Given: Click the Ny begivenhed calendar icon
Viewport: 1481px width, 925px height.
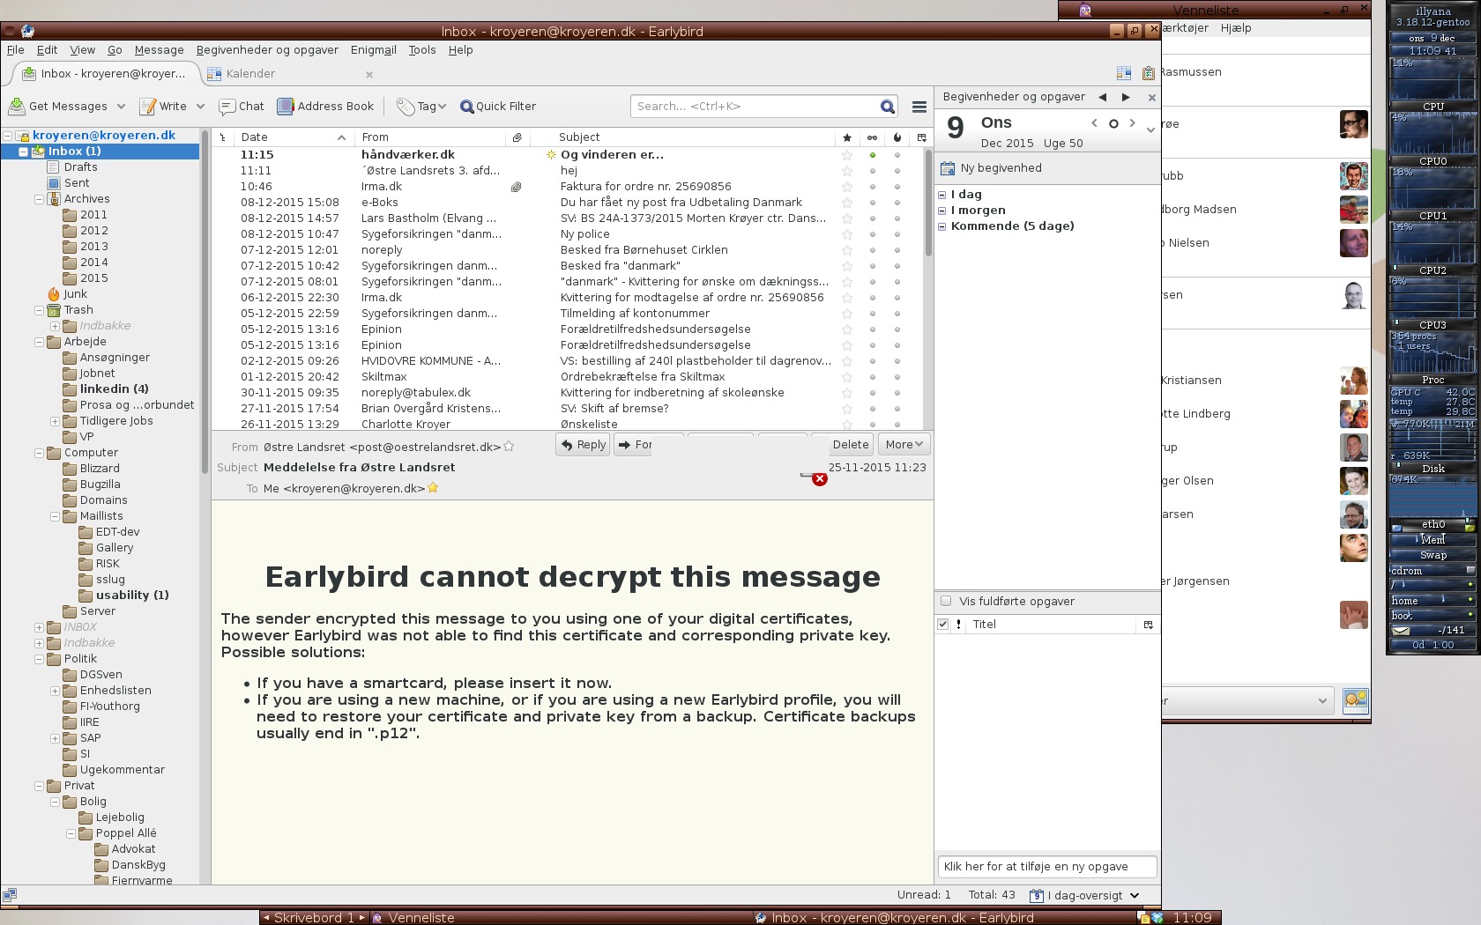Looking at the screenshot, I should click(x=948, y=168).
